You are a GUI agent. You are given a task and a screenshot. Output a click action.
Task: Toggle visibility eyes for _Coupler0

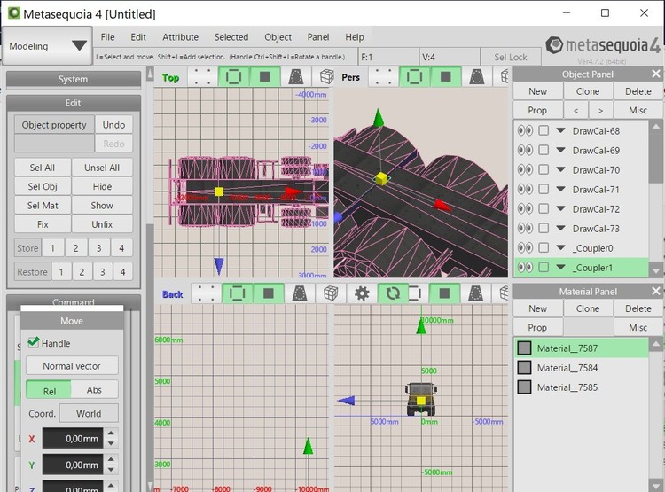tap(525, 247)
